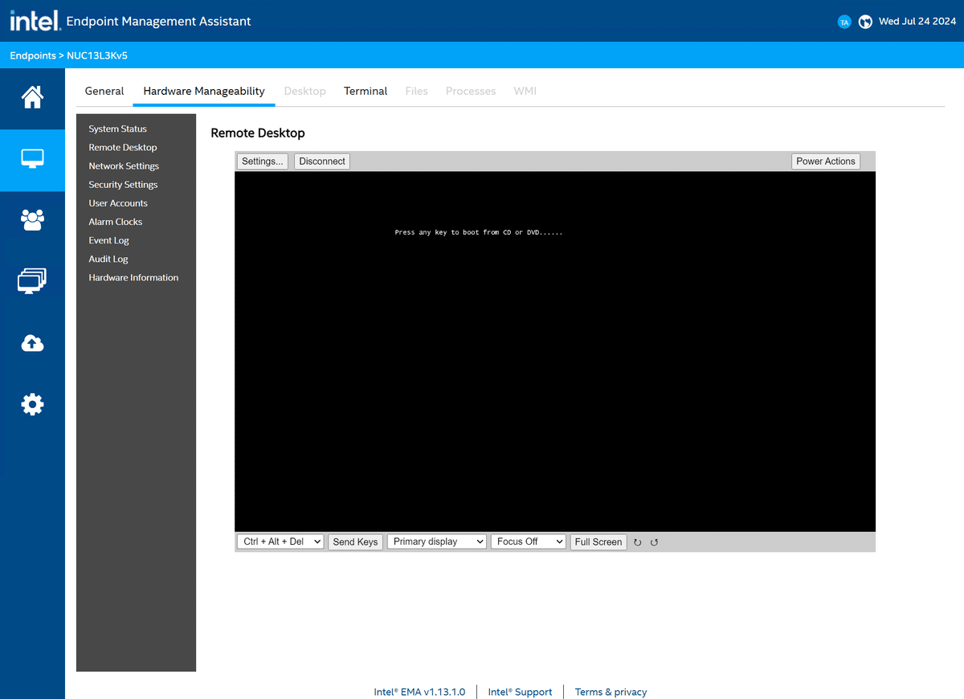Open the cloud upload sidebar icon
964x699 pixels.
click(x=32, y=344)
